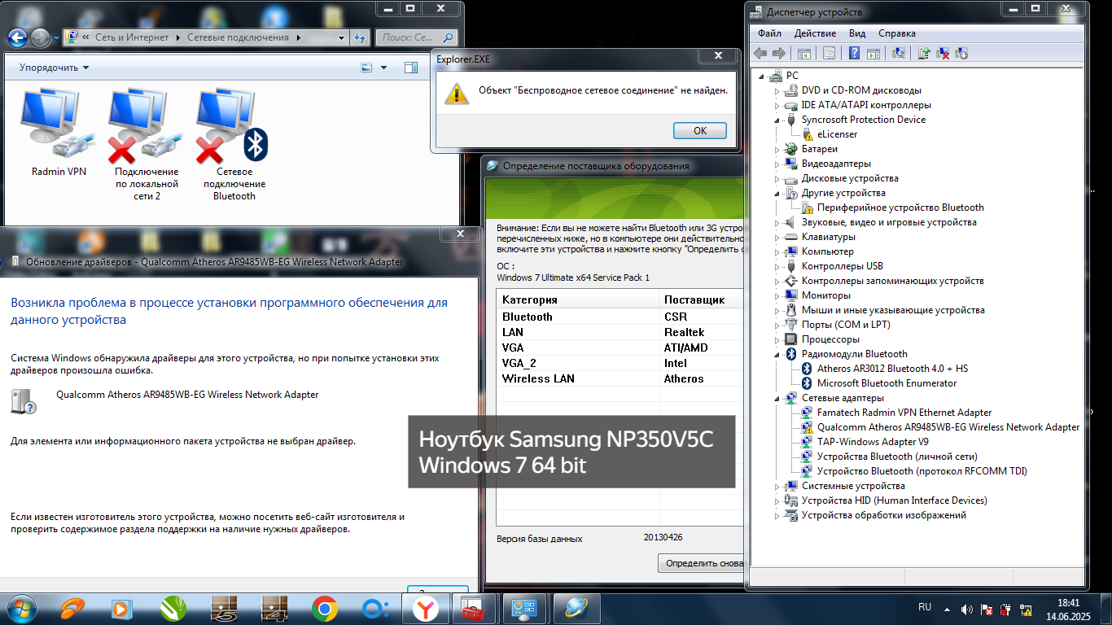
Task: Click volume speaker tray icon
Action: (x=967, y=609)
